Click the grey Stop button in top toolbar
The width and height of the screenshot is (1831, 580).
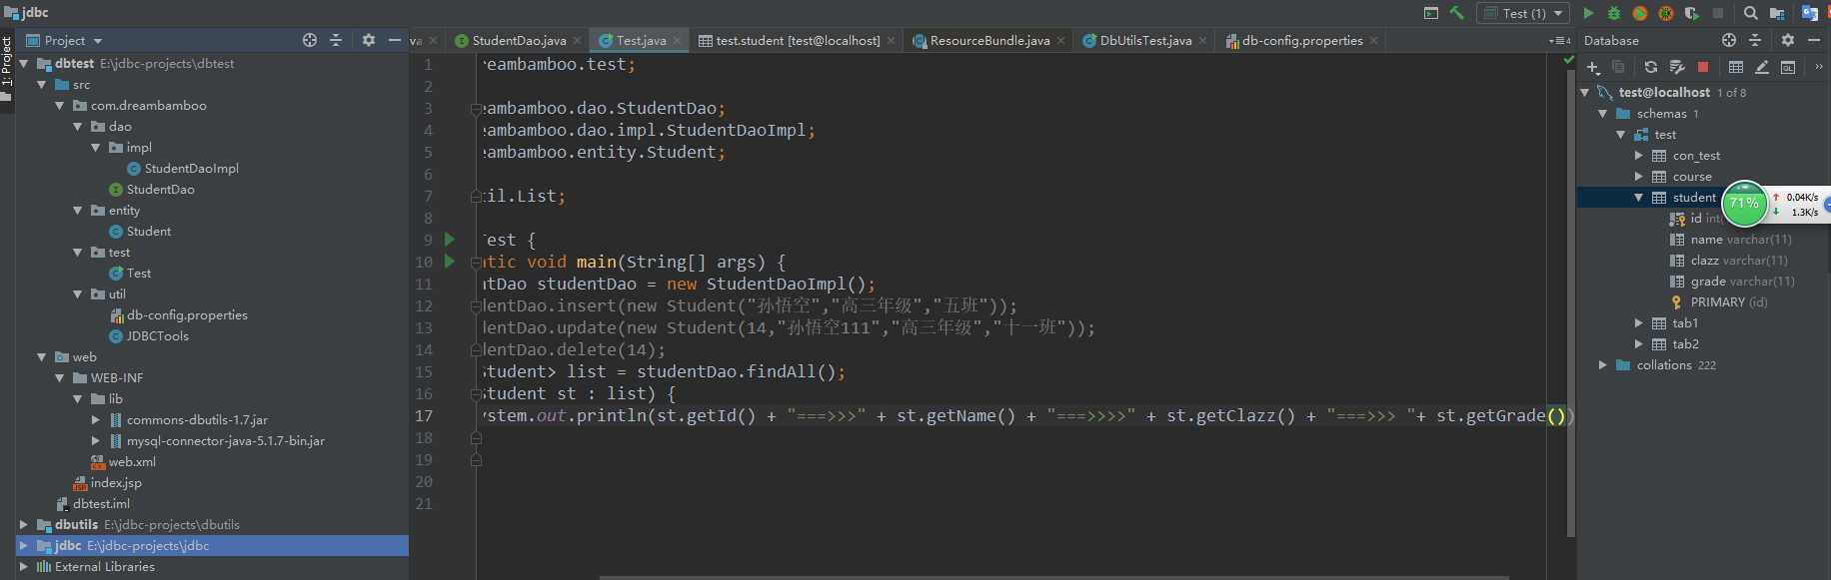click(1718, 13)
